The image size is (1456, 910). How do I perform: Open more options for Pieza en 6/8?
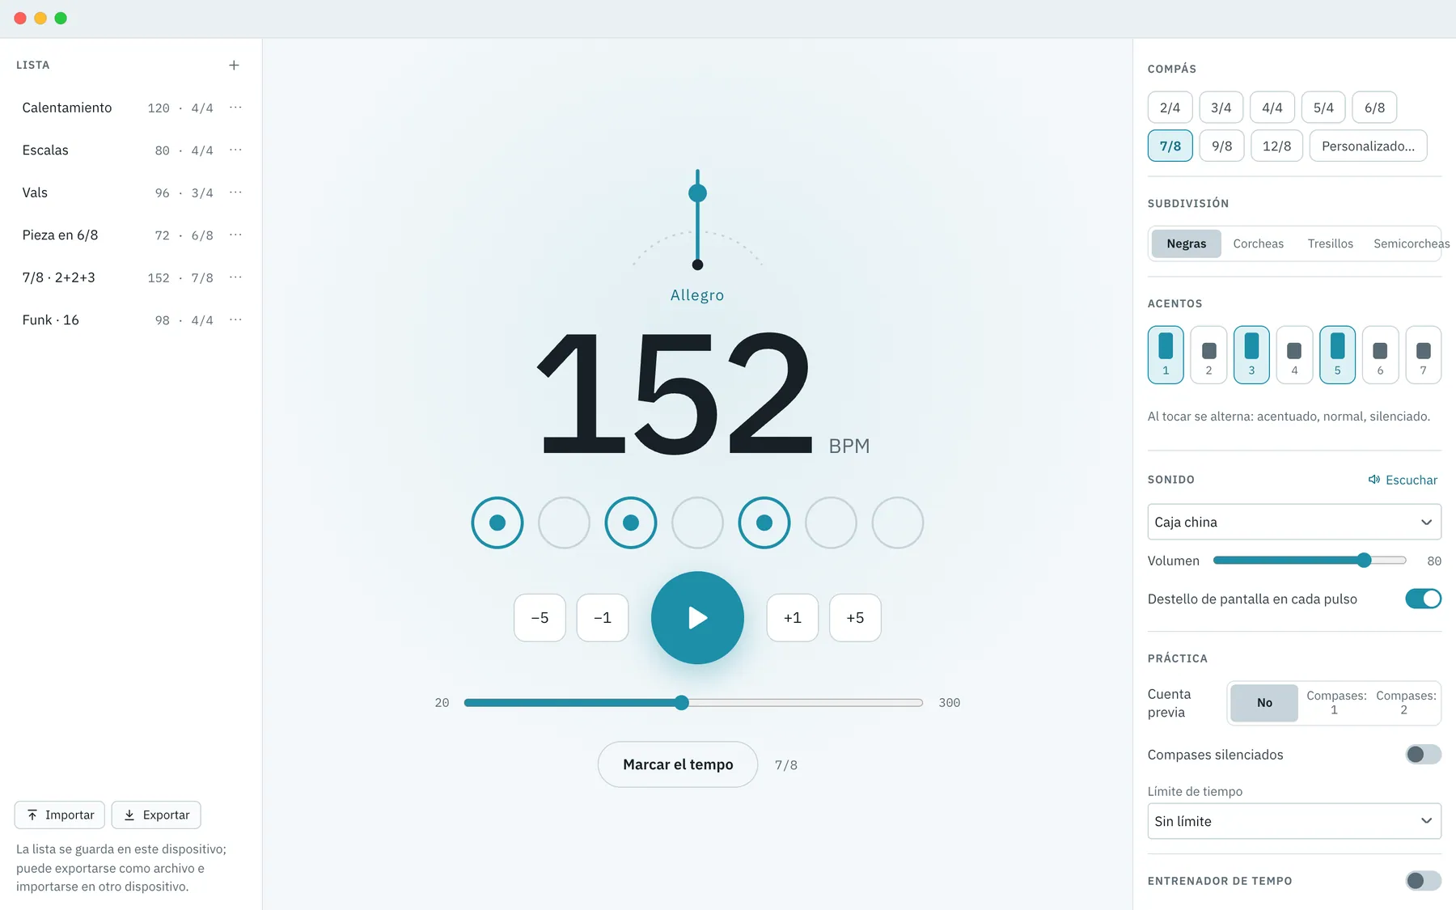pyautogui.click(x=235, y=235)
